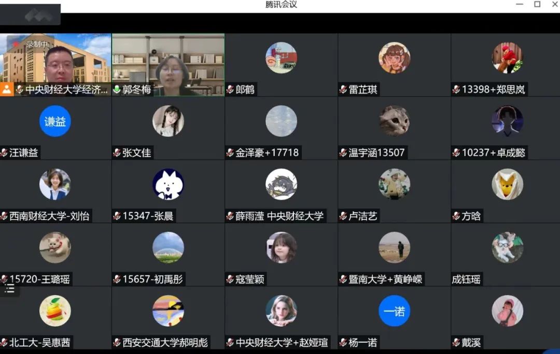The image size is (560, 354).
Task: Click the name label 西安交通大学郝明彪
Action: [x=165, y=343]
